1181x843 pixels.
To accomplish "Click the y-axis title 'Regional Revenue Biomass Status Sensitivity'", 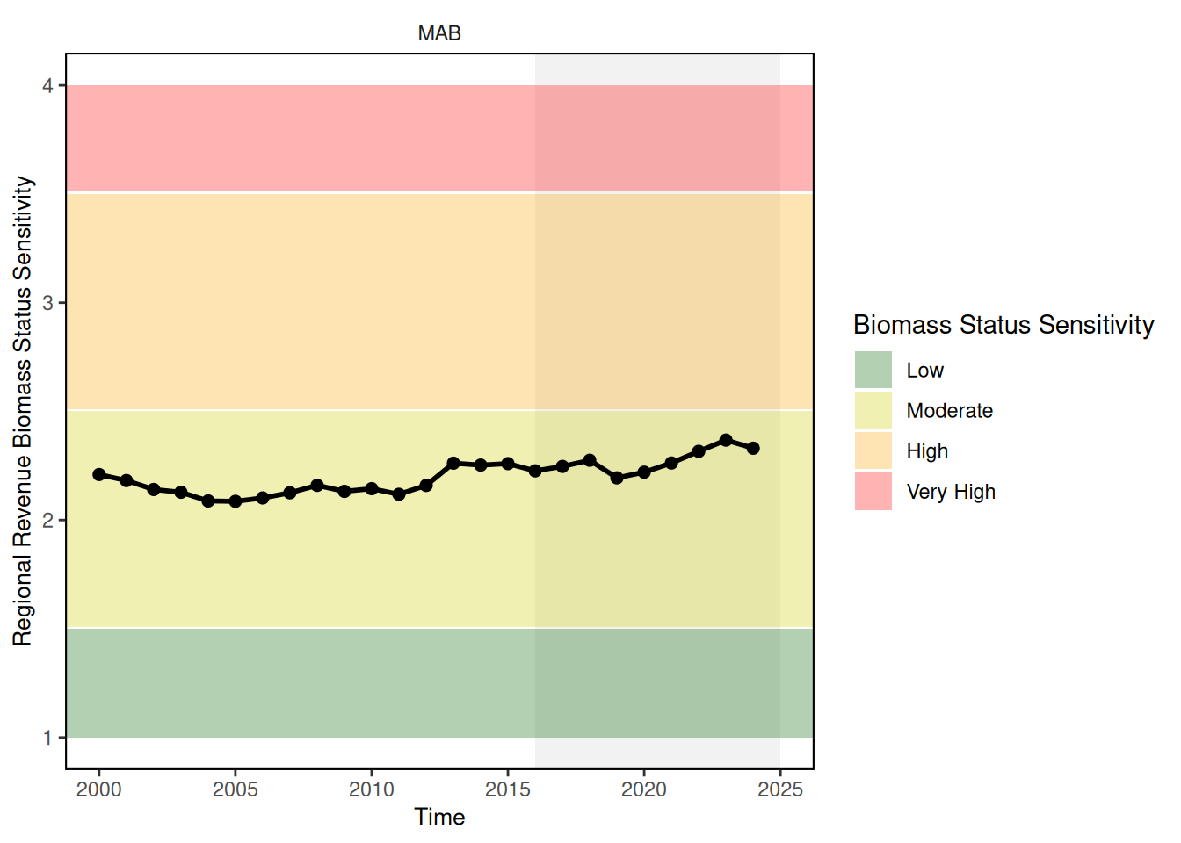I will (x=23, y=411).
